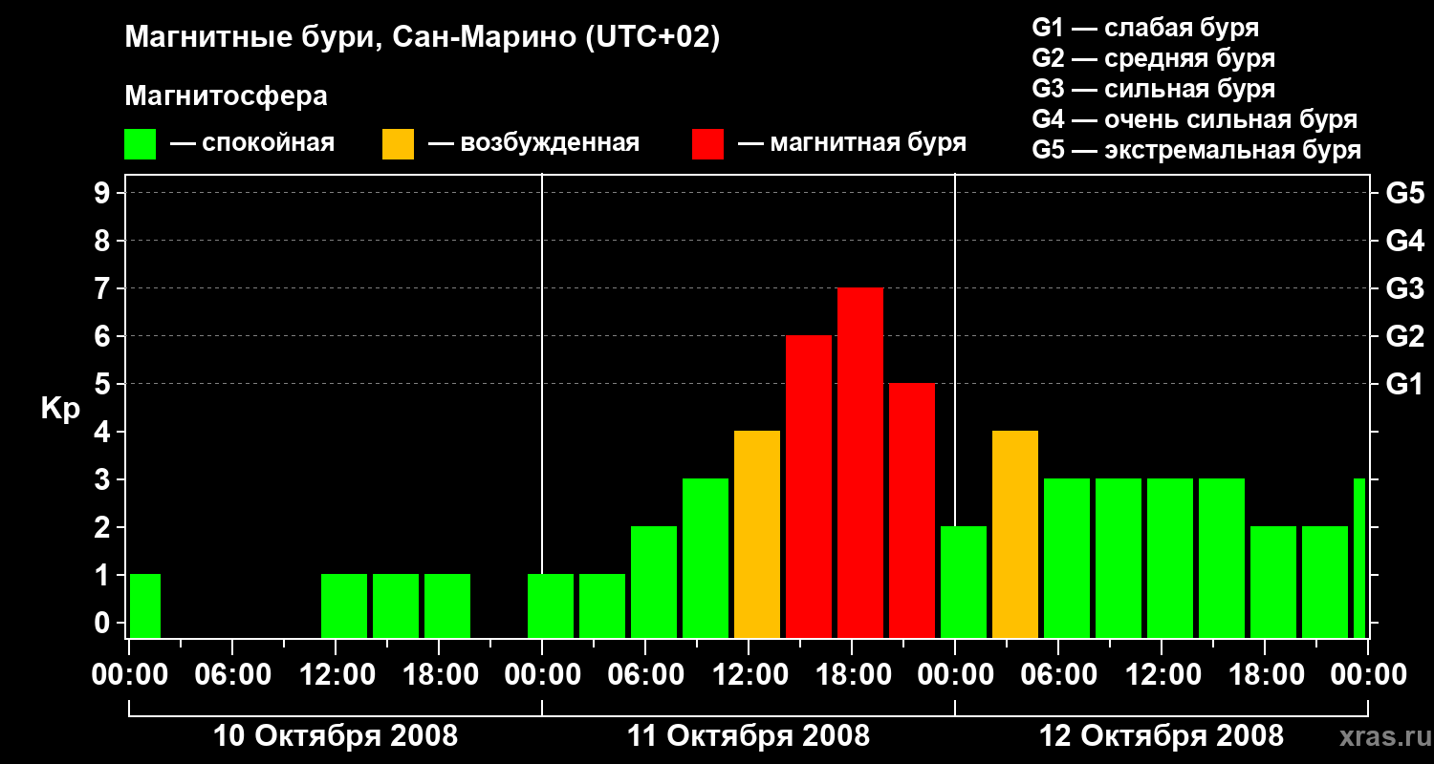Viewport: 1434px width, 764px height.
Task: Click the G3 tick label on right axis
Action: [1404, 289]
